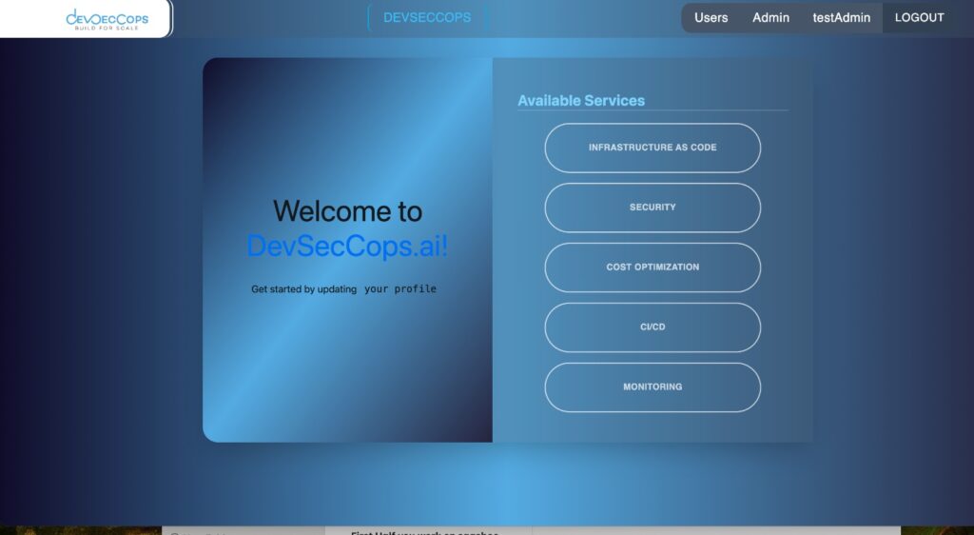Open the Infrastructure as Code service

pyautogui.click(x=653, y=148)
